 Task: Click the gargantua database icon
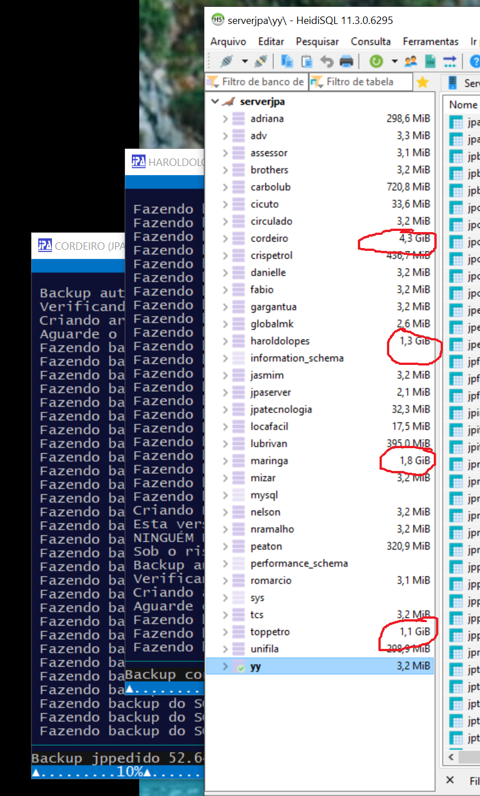(x=239, y=307)
